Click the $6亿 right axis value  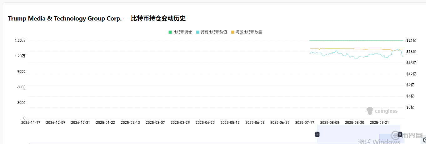410,96
